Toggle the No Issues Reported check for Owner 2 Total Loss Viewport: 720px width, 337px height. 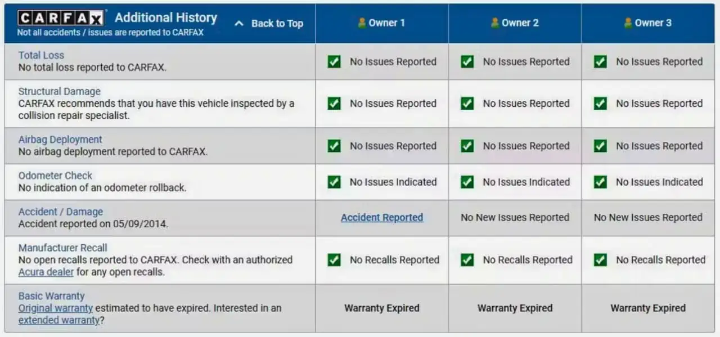(x=467, y=62)
